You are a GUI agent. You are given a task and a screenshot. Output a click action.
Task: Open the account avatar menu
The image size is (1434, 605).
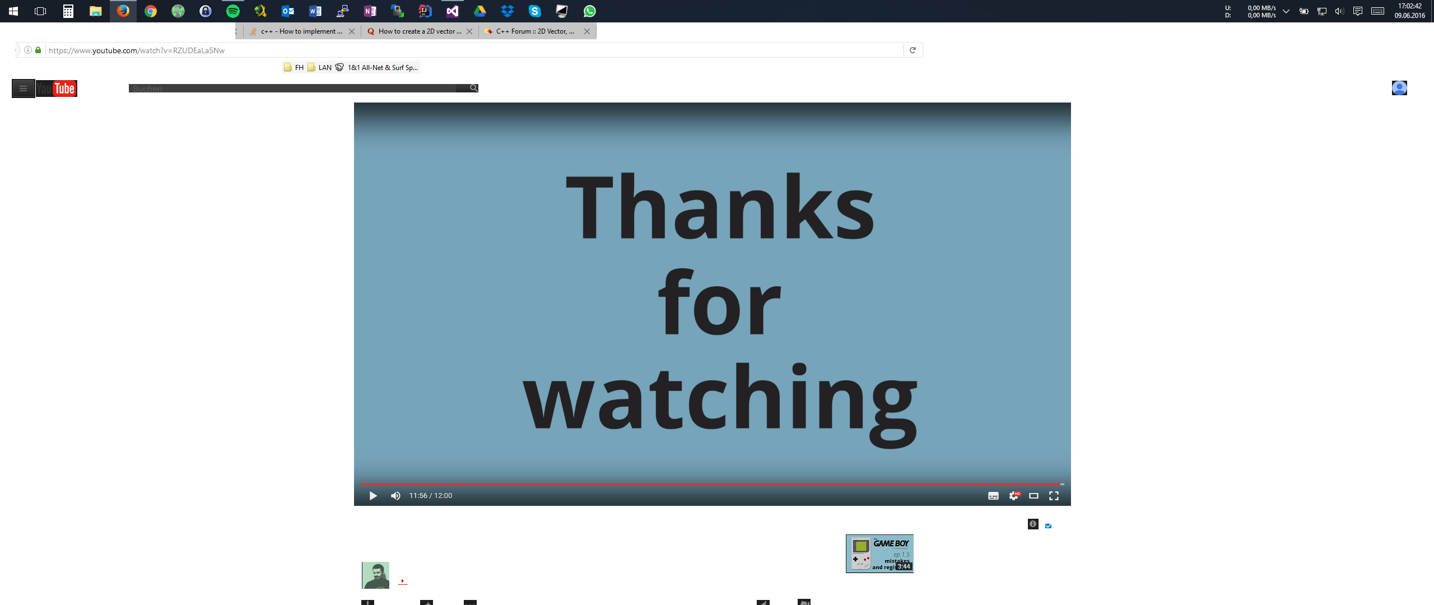[x=1399, y=88]
